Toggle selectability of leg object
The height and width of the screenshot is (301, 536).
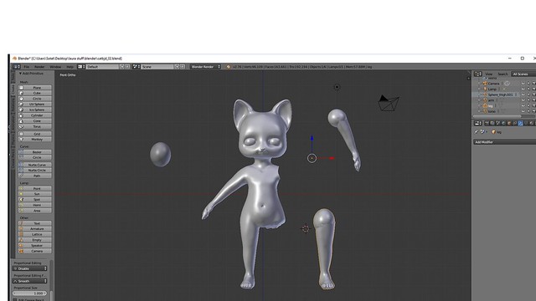coord(528,106)
